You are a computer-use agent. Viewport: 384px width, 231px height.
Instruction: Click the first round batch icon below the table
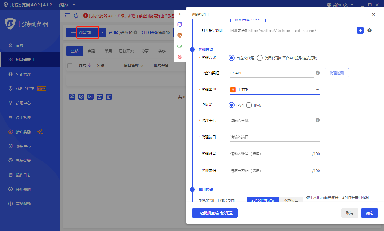pyautogui.click(x=72, y=97)
